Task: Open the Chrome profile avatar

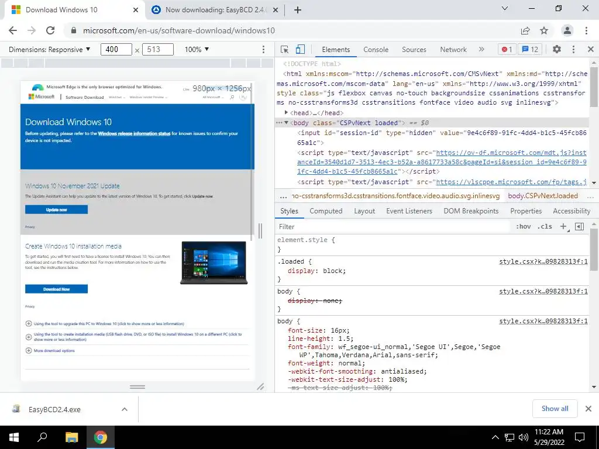Action: point(567,30)
